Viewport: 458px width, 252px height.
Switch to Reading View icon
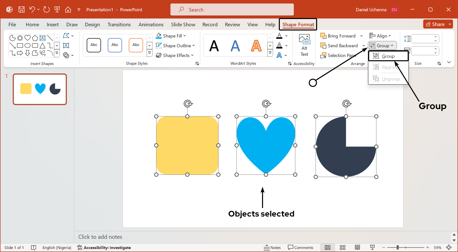click(x=357, y=247)
